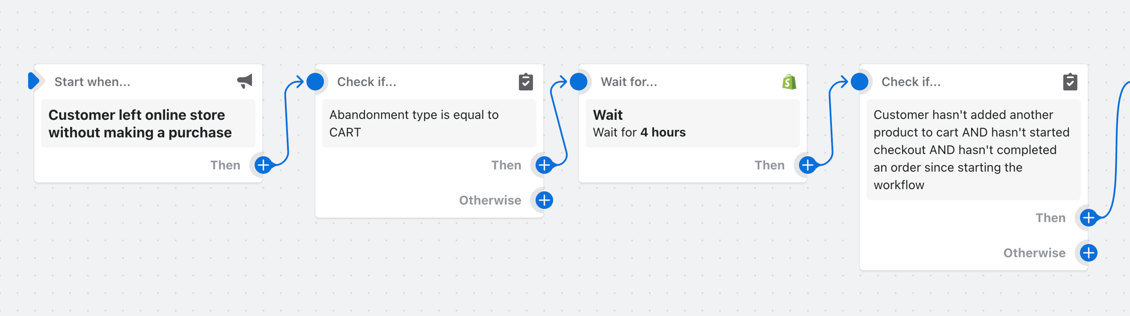Click the plus next to Then on the Wait card

pos(807,165)
